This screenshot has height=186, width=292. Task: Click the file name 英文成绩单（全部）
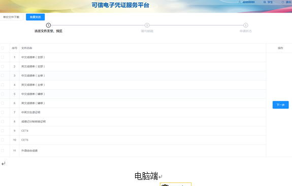point(33,66)
